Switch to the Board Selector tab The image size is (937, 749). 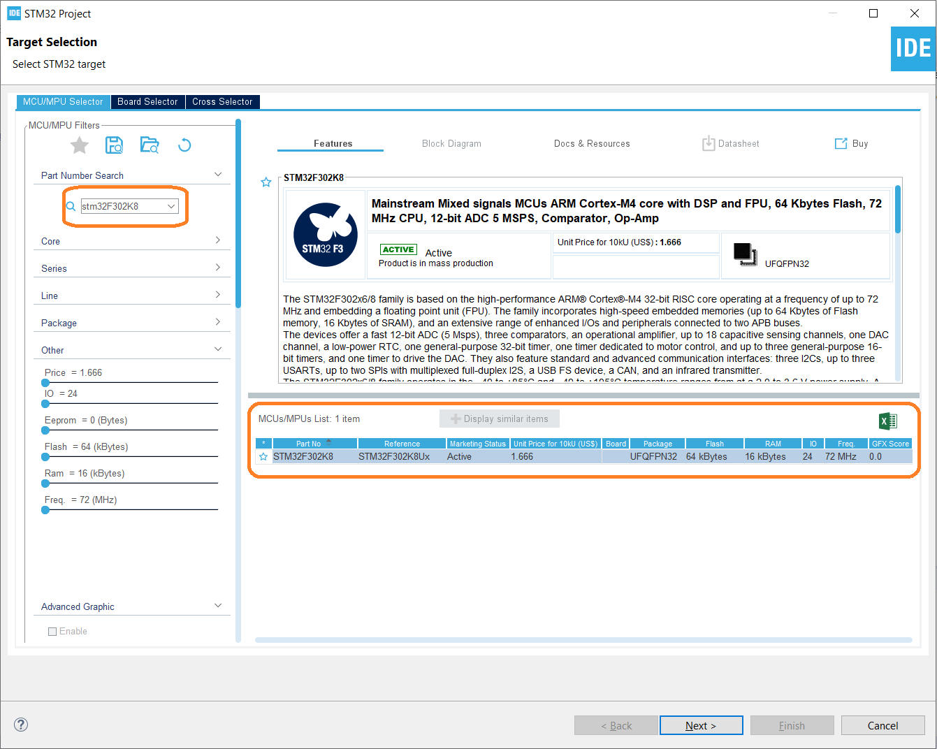pyautogui.click(x=147, y=102)
